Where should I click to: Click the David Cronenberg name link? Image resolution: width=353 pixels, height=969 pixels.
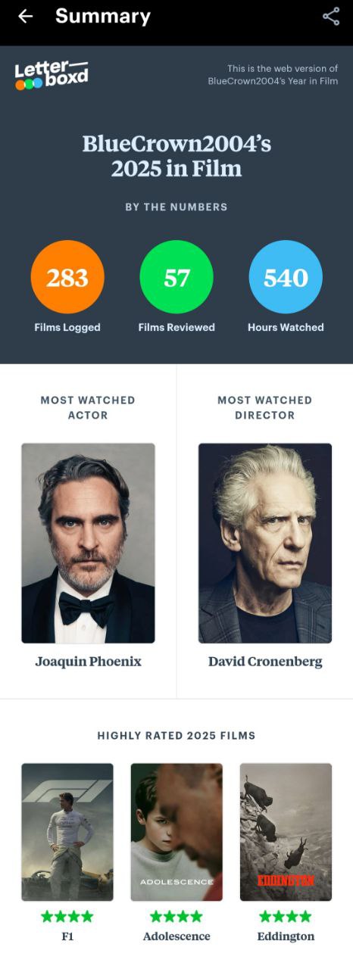coord(265,662)
